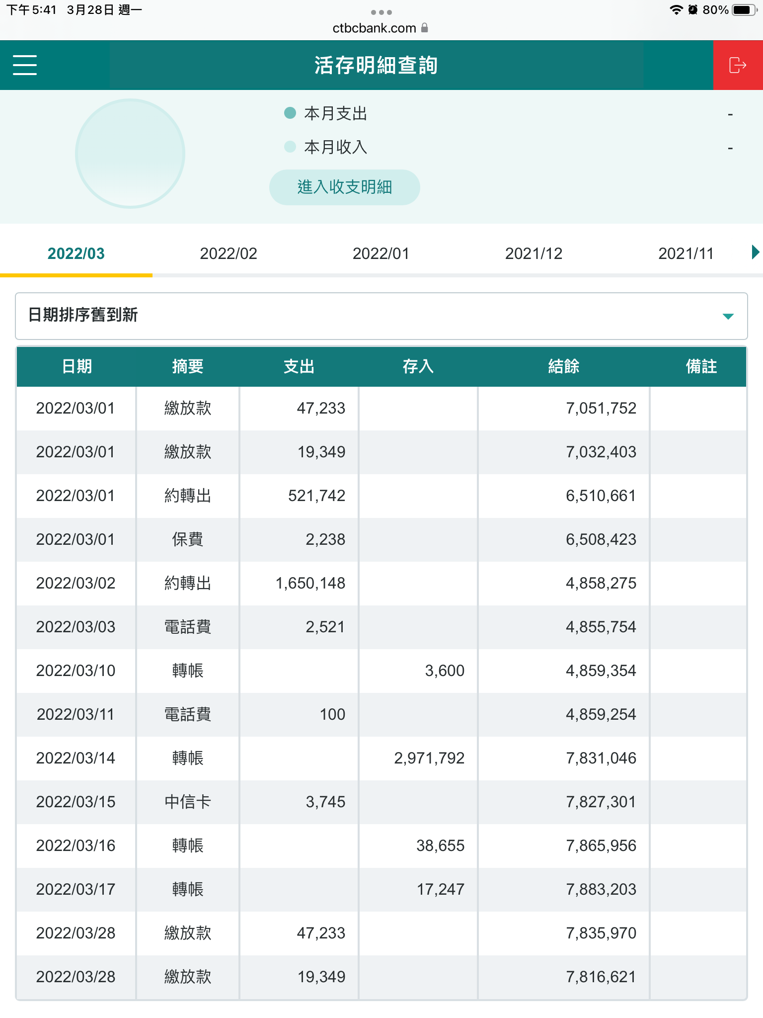Tap the 結餘 column header
763x1018 pixels.
tap(563, 366)
